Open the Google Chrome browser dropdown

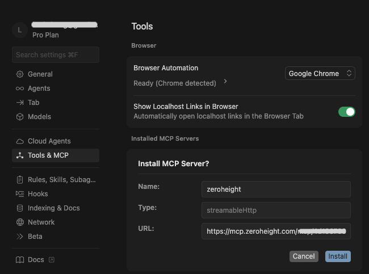point(320,74)
